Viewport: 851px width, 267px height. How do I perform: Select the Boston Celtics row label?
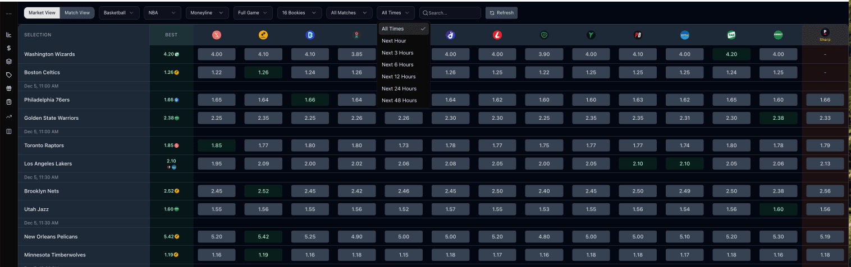(42, 73)
